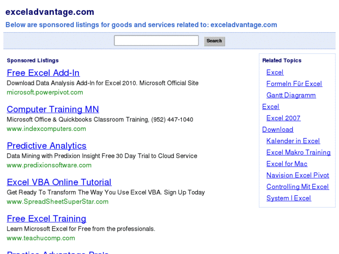The image size is (339, 254).
Task: Click www.indexcomputers.com URL text
Action: (46, 129)
